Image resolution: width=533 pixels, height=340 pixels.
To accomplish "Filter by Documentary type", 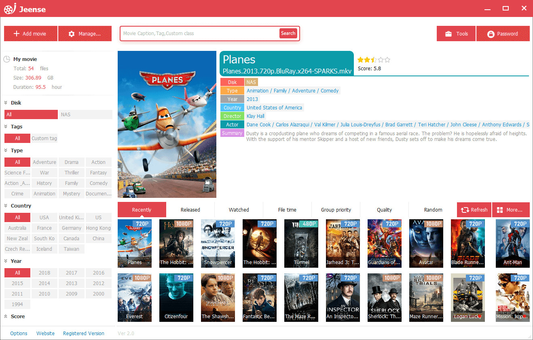I will 99,194.
